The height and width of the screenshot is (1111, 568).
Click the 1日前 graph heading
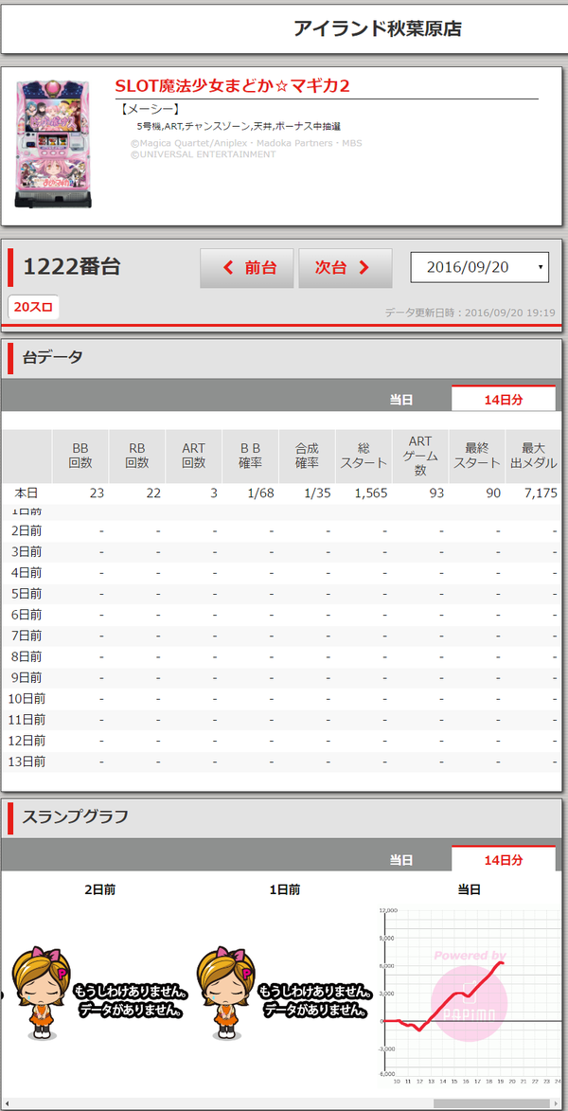click(285, 890)
